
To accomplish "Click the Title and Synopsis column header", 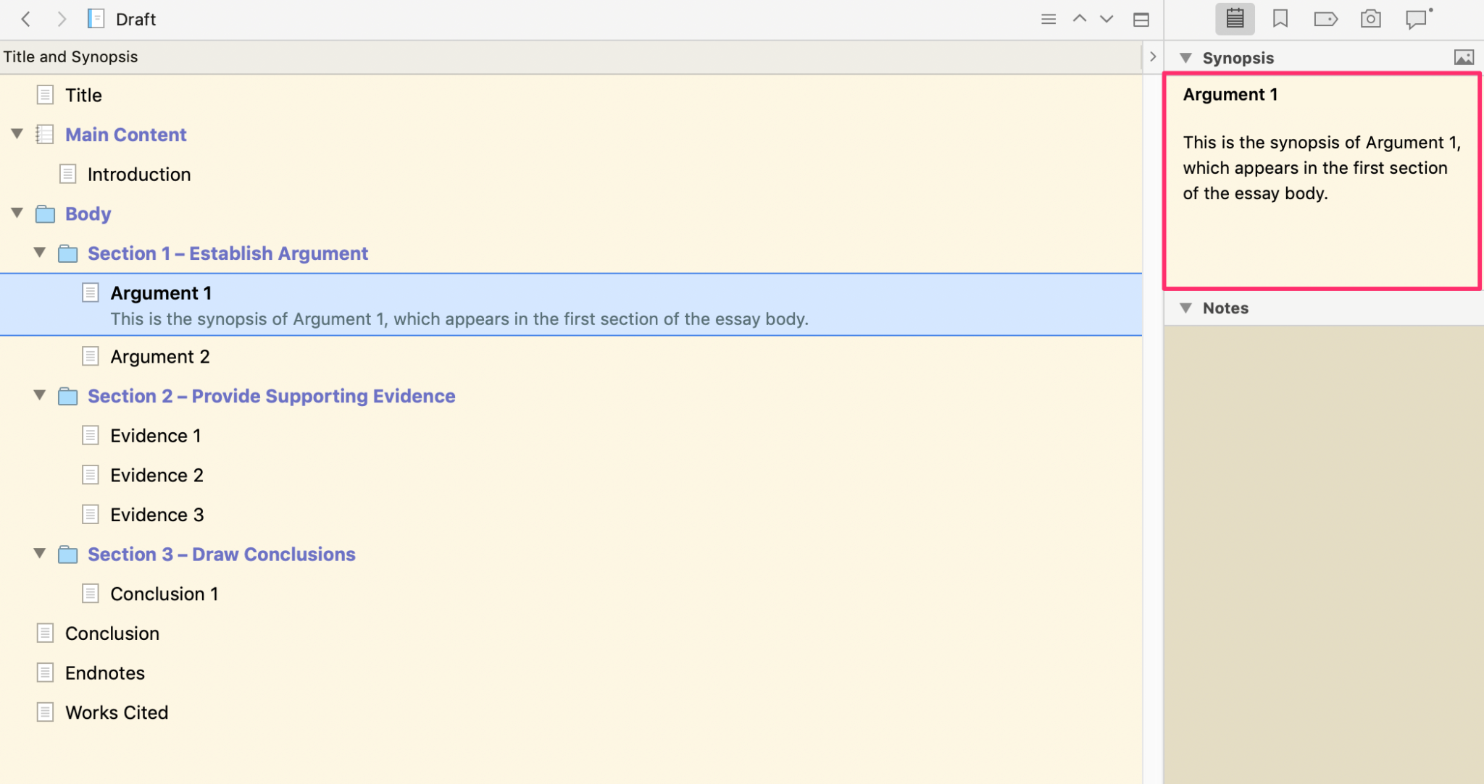I will 70,56.
